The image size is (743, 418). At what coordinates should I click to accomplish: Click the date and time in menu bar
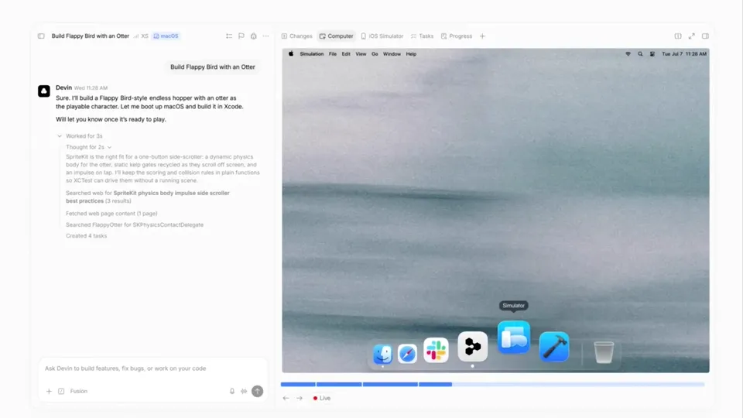683,54
